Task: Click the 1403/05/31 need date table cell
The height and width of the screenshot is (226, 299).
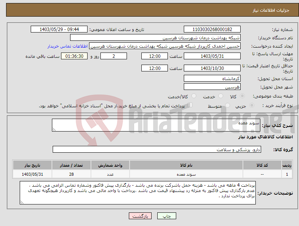Action: pyautogui.click(x=33, y=174)
